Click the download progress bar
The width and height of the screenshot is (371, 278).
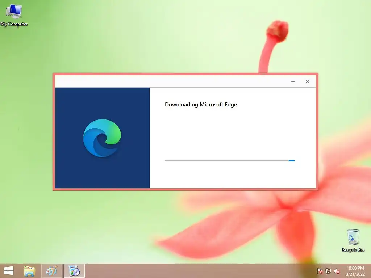point(230,161)
